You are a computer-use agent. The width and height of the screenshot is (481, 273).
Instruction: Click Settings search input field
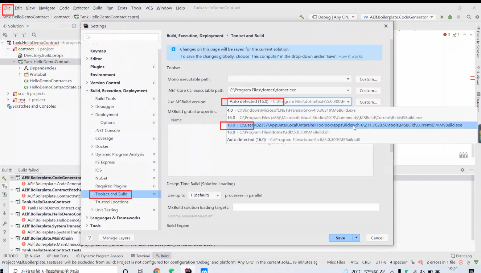[x=121, y=37]
